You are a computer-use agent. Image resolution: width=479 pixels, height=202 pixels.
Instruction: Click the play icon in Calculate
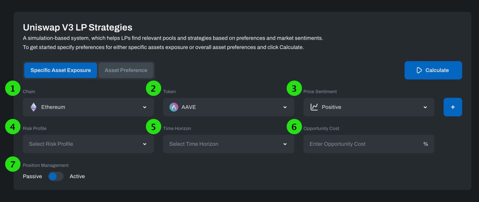click(419, 70)
